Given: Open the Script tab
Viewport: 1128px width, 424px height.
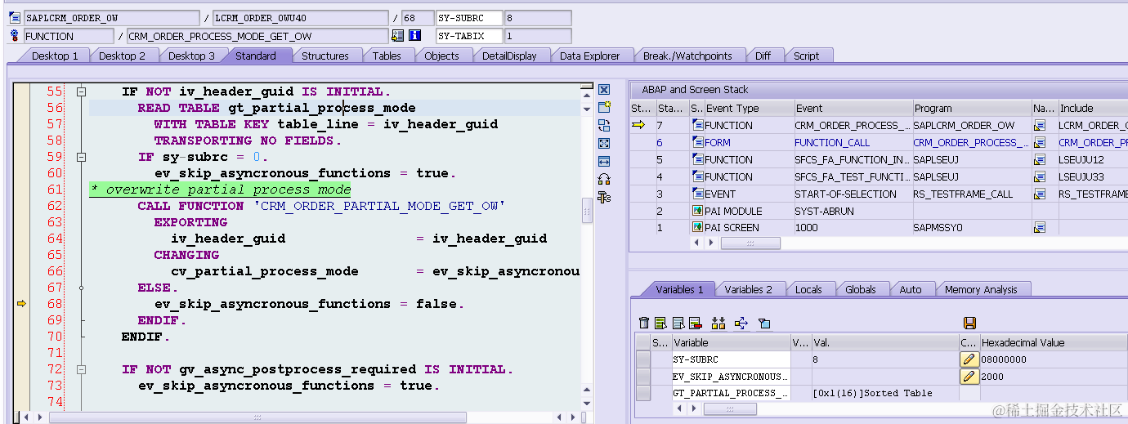Looking at the screenshot, I should point(806,56).
